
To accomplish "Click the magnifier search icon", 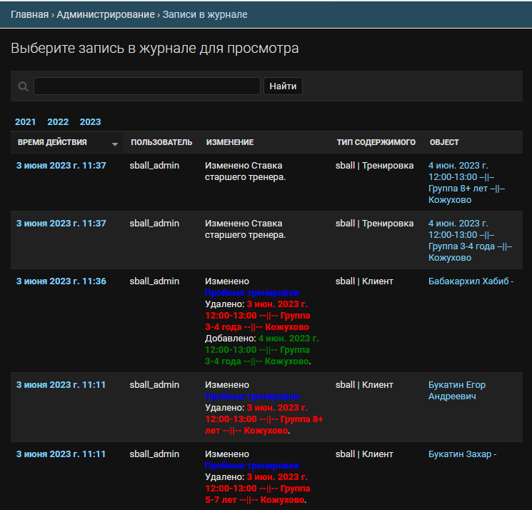I will (x=23, y=86).
